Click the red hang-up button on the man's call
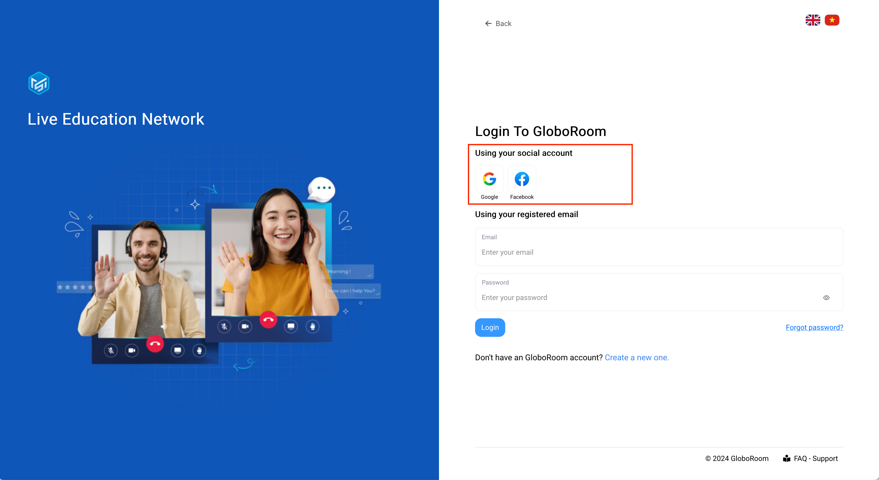 (x=155, y=344)
